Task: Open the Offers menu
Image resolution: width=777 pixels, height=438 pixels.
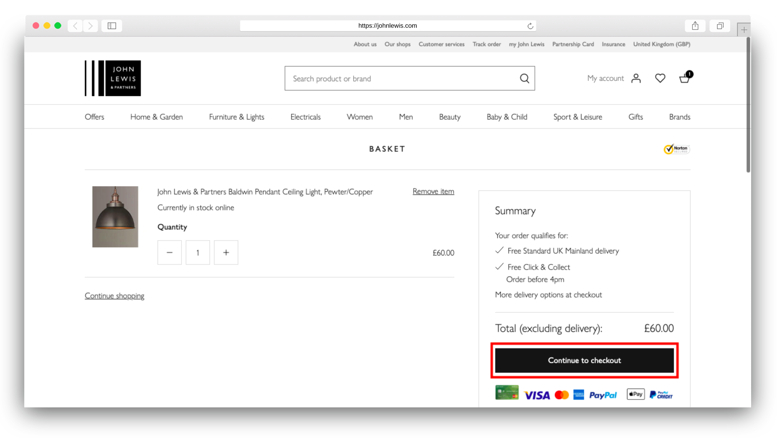Action: point(94,117)
